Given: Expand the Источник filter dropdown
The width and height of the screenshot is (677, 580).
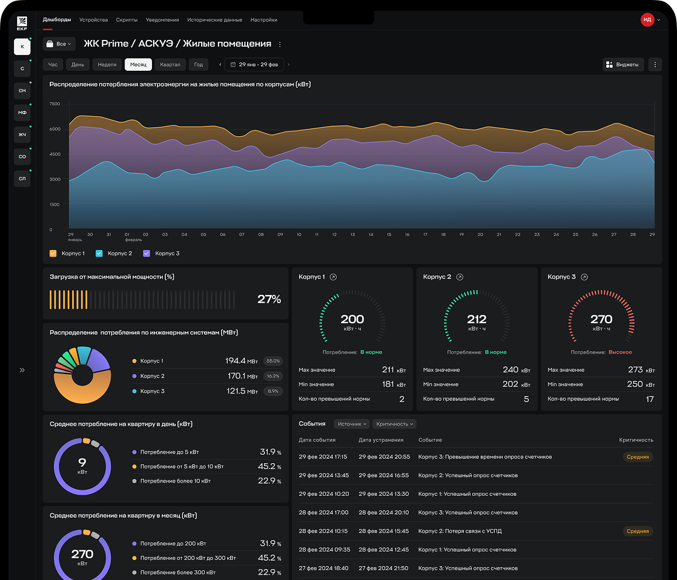Looking at the screenshot, I should pyautogui.click(x=351, y=424).
